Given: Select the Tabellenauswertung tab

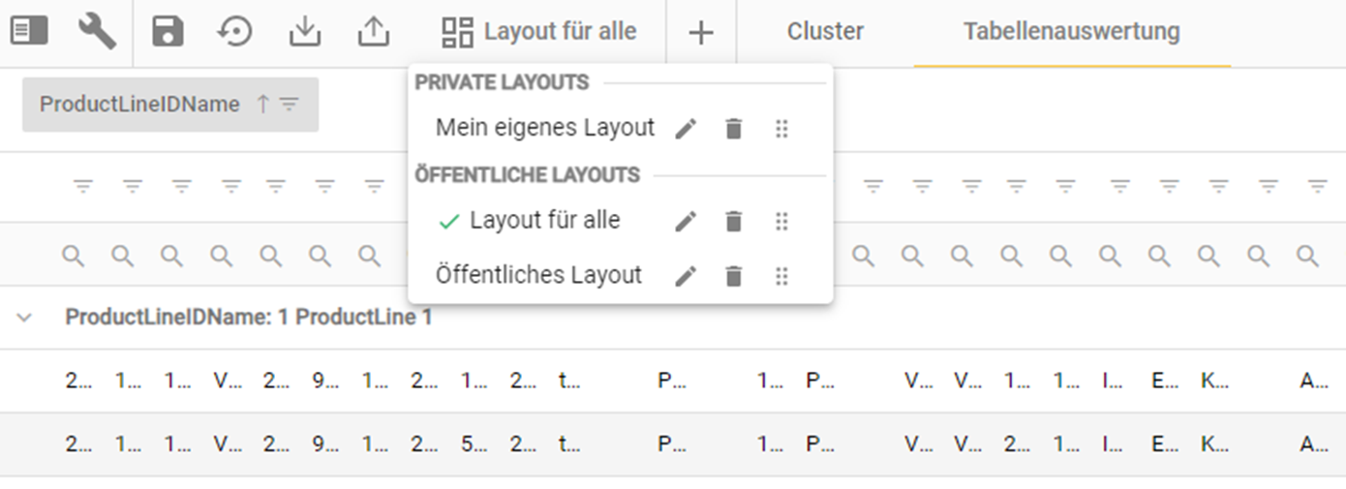Looking at the screenshot, I should coord(1071,32).
